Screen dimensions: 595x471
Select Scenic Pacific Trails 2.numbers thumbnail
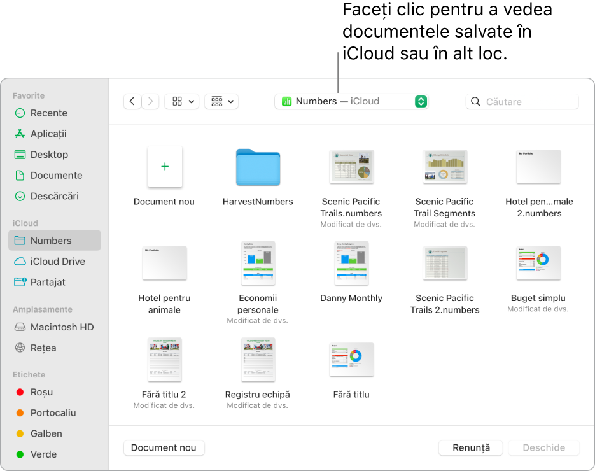(x=445, y=263)
